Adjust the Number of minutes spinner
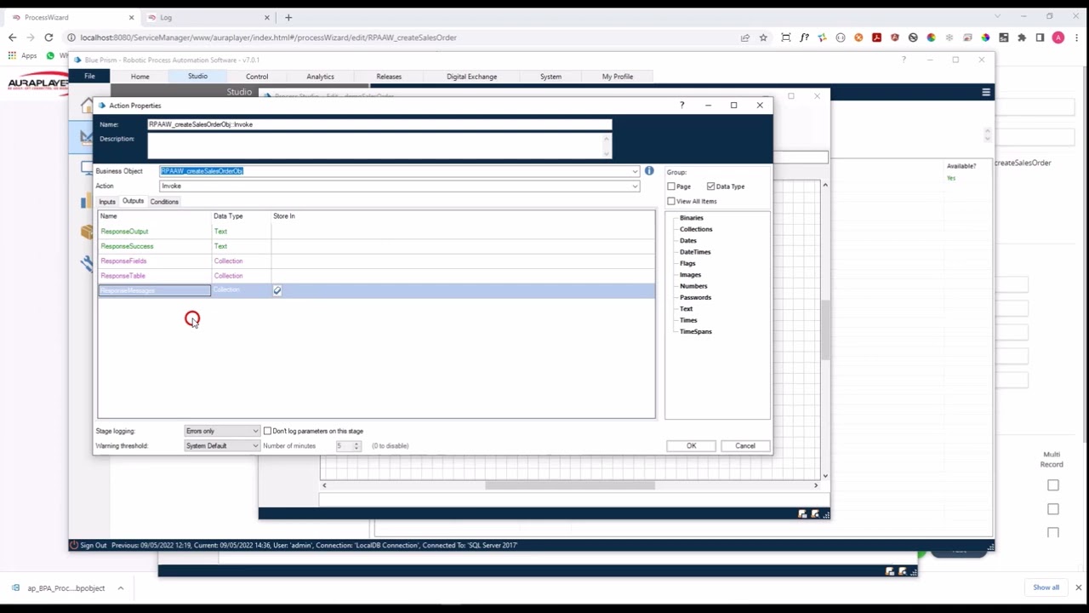This screenshot has height=613, width=1089. click(x=356, y=445)
